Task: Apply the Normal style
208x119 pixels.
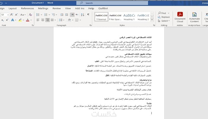Action: click(101, 17)
